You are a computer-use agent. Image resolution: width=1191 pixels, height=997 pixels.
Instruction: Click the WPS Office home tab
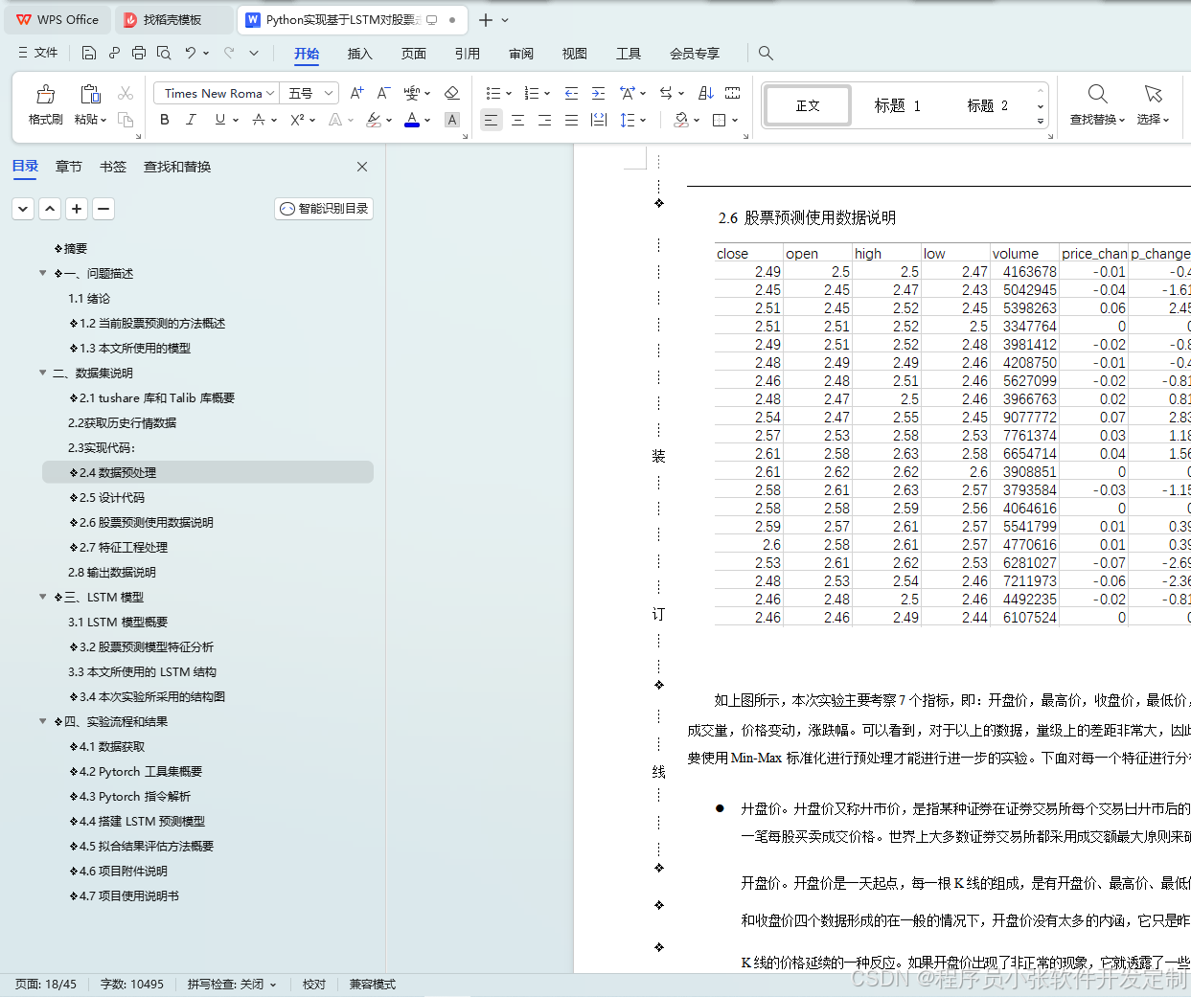point(57,19)
